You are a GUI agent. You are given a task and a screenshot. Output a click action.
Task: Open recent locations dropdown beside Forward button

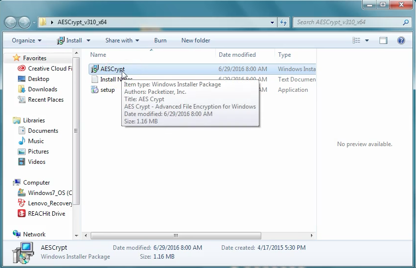[34, 23]
